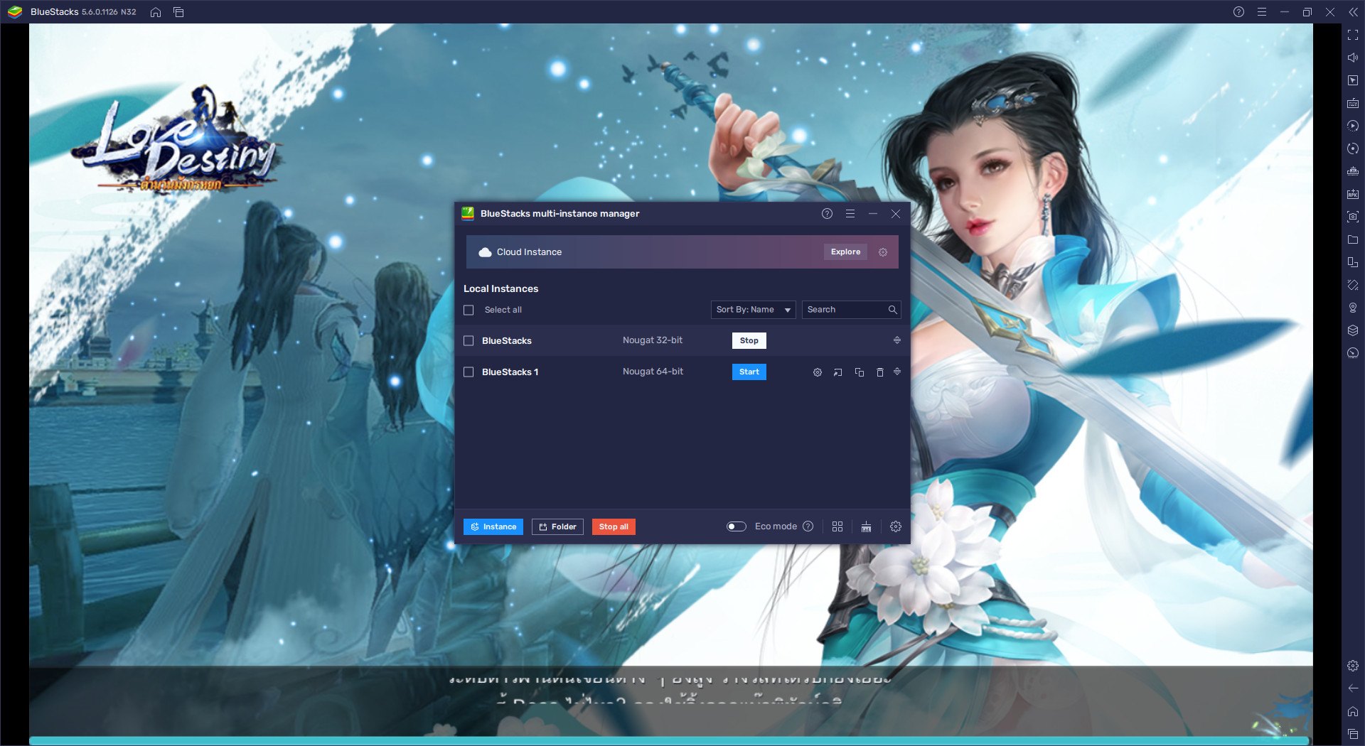Click Eco mode help question icon

click(x=808, y=526)
